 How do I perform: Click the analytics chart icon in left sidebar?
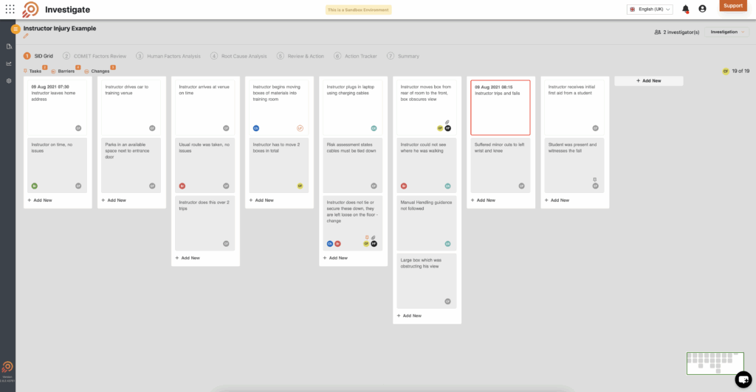pyautogui.click(x=9, y=63)
